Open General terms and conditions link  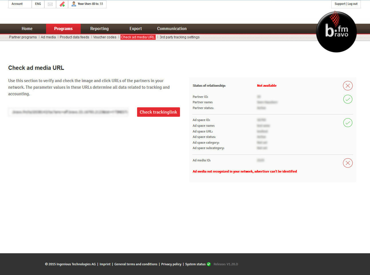(136, 264)
